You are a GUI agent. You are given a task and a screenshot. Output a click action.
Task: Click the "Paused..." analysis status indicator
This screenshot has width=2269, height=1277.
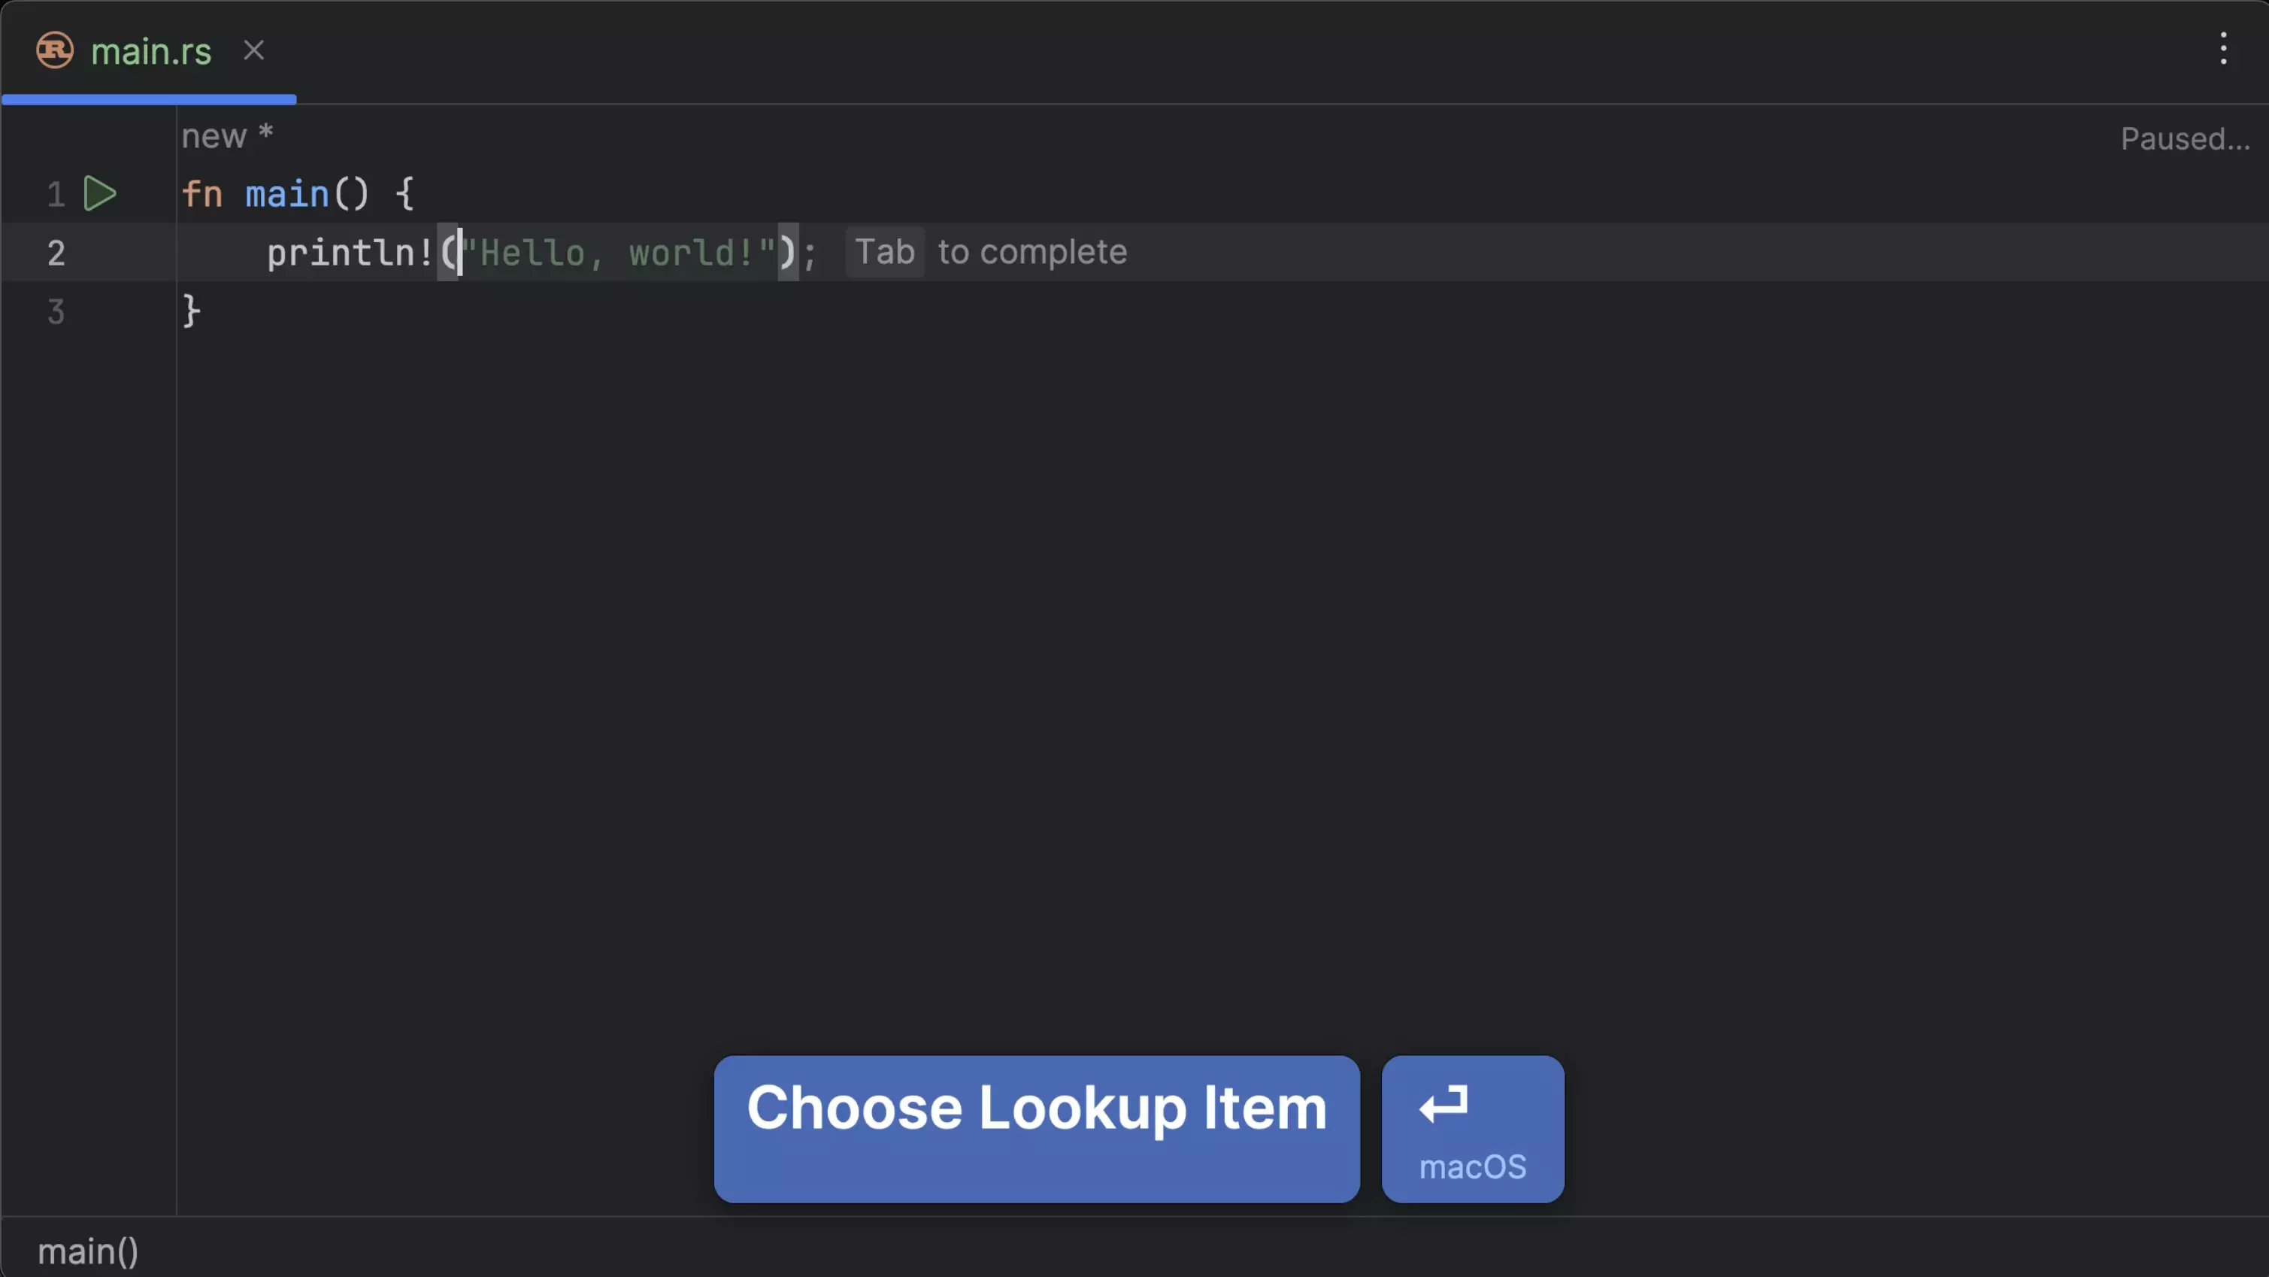click(x=2185, y=139)
